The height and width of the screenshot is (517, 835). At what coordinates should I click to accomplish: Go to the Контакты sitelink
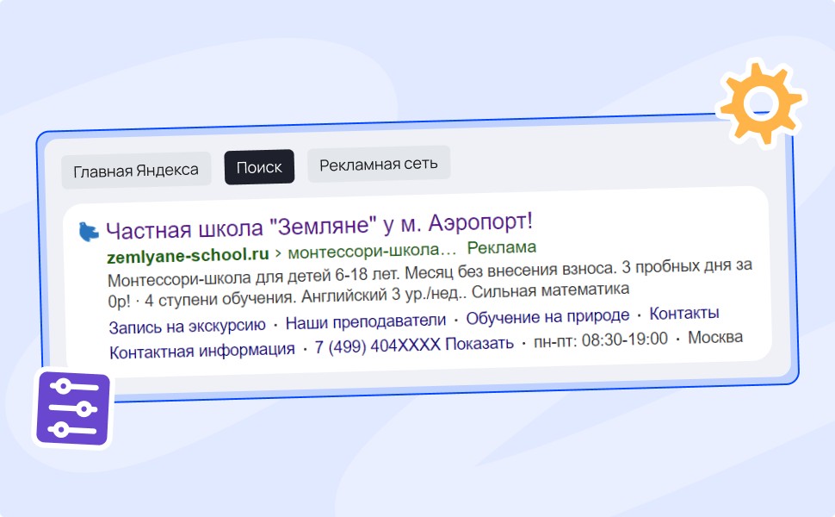pyautogui.click(x=684, y=313)
